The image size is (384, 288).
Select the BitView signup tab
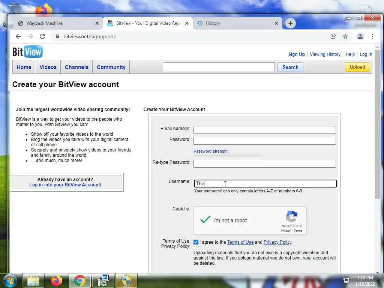point(148,23)
